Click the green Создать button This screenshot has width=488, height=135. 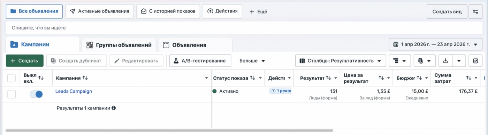(24, 61)
